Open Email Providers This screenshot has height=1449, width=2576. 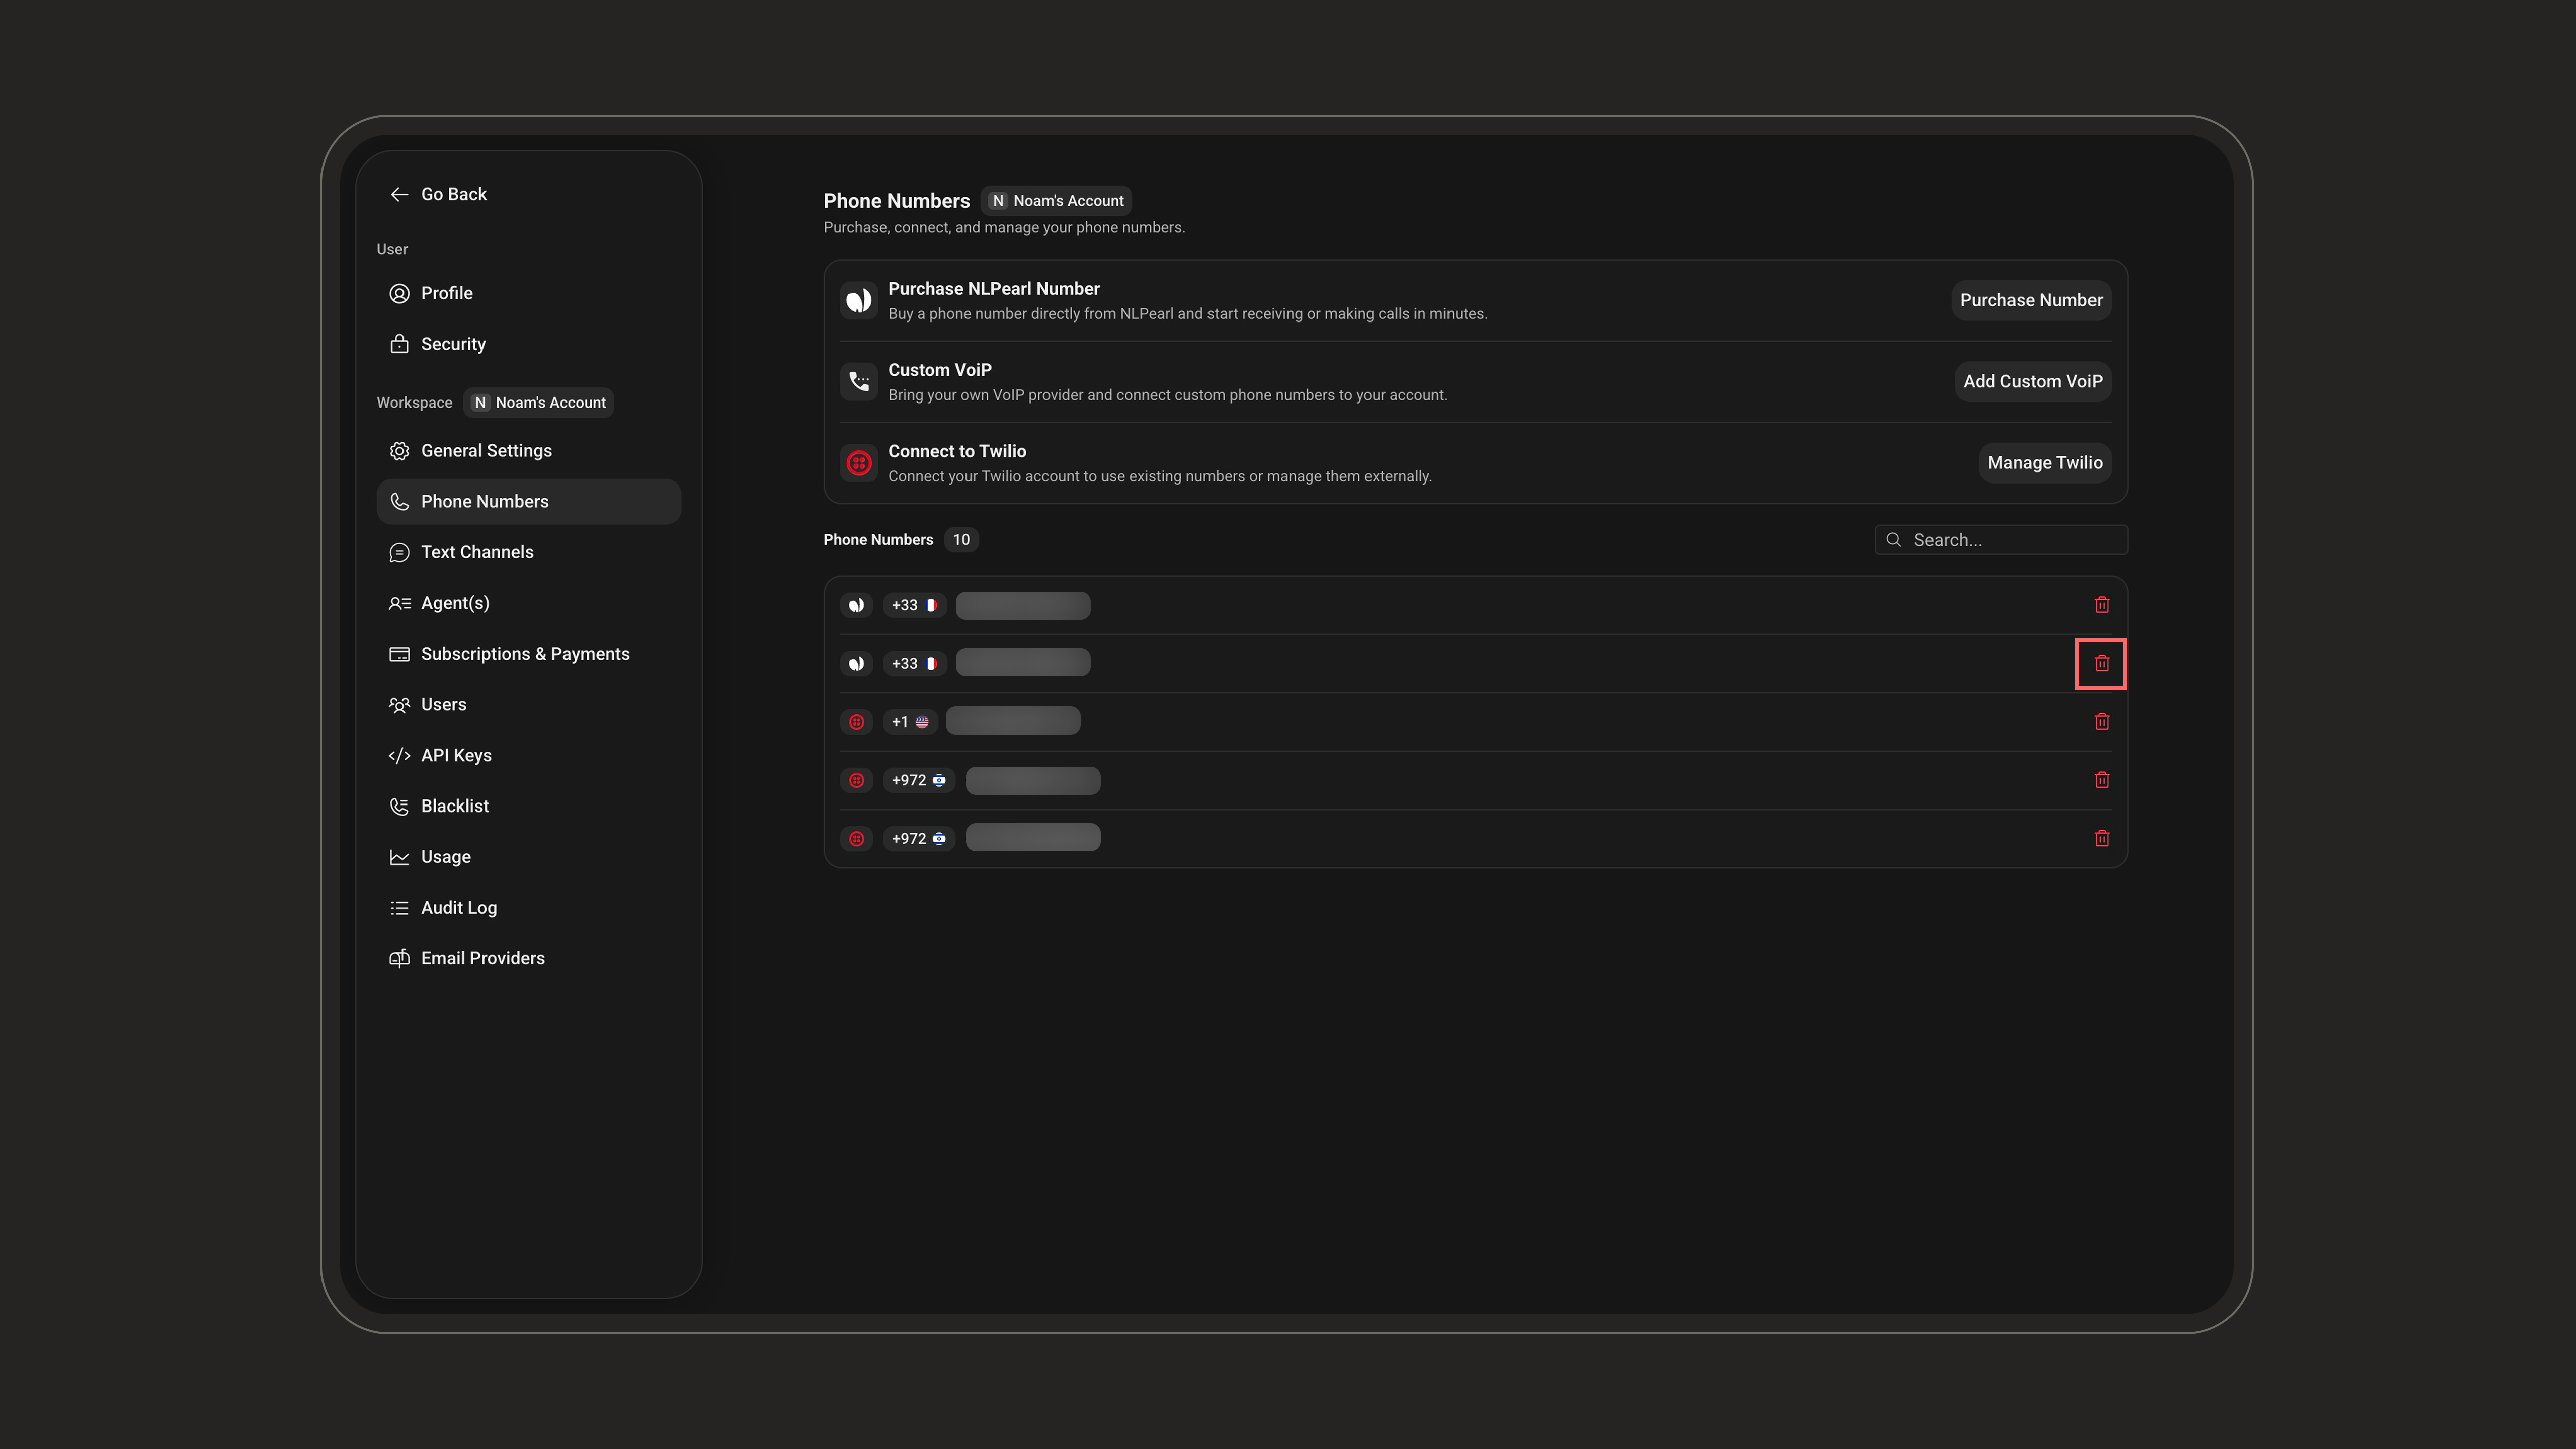point(528,958)
